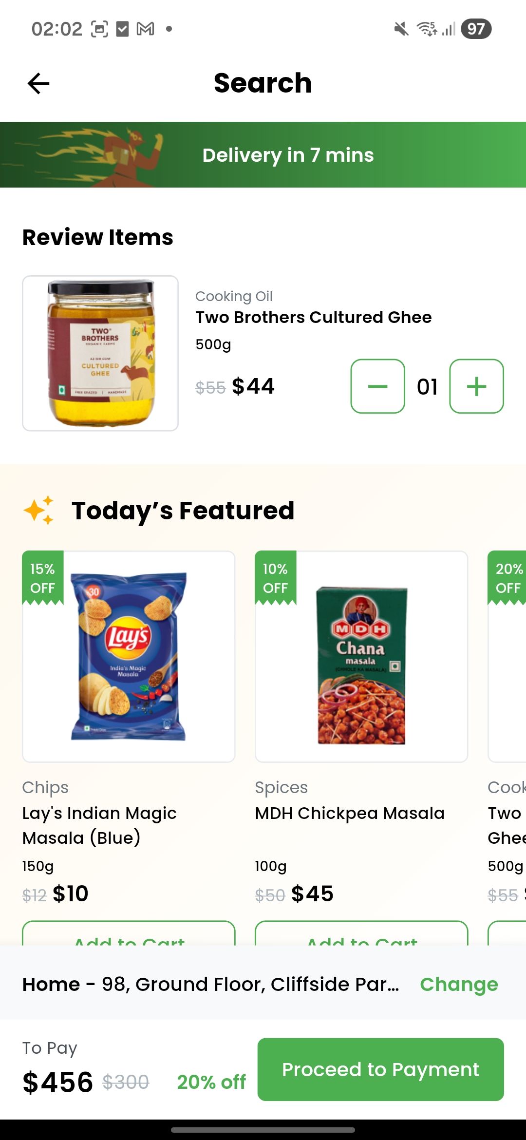
Task: Add Lay's Magic Masala to cart
Action: [129, 935]
